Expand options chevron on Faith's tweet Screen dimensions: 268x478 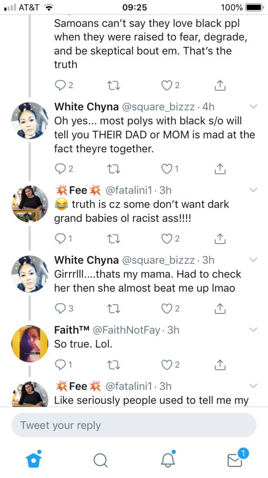[x=253, y=330]
